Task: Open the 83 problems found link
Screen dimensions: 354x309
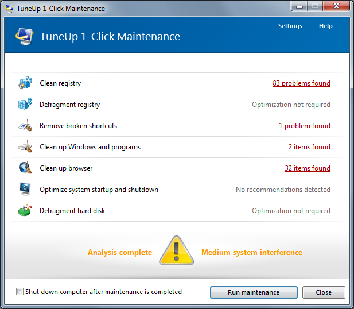Action: point(301,83)
